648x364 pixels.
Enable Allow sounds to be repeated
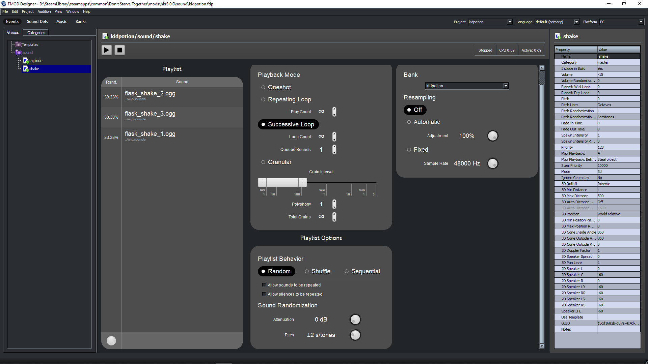pyautogui.click(x=264, y=285)
